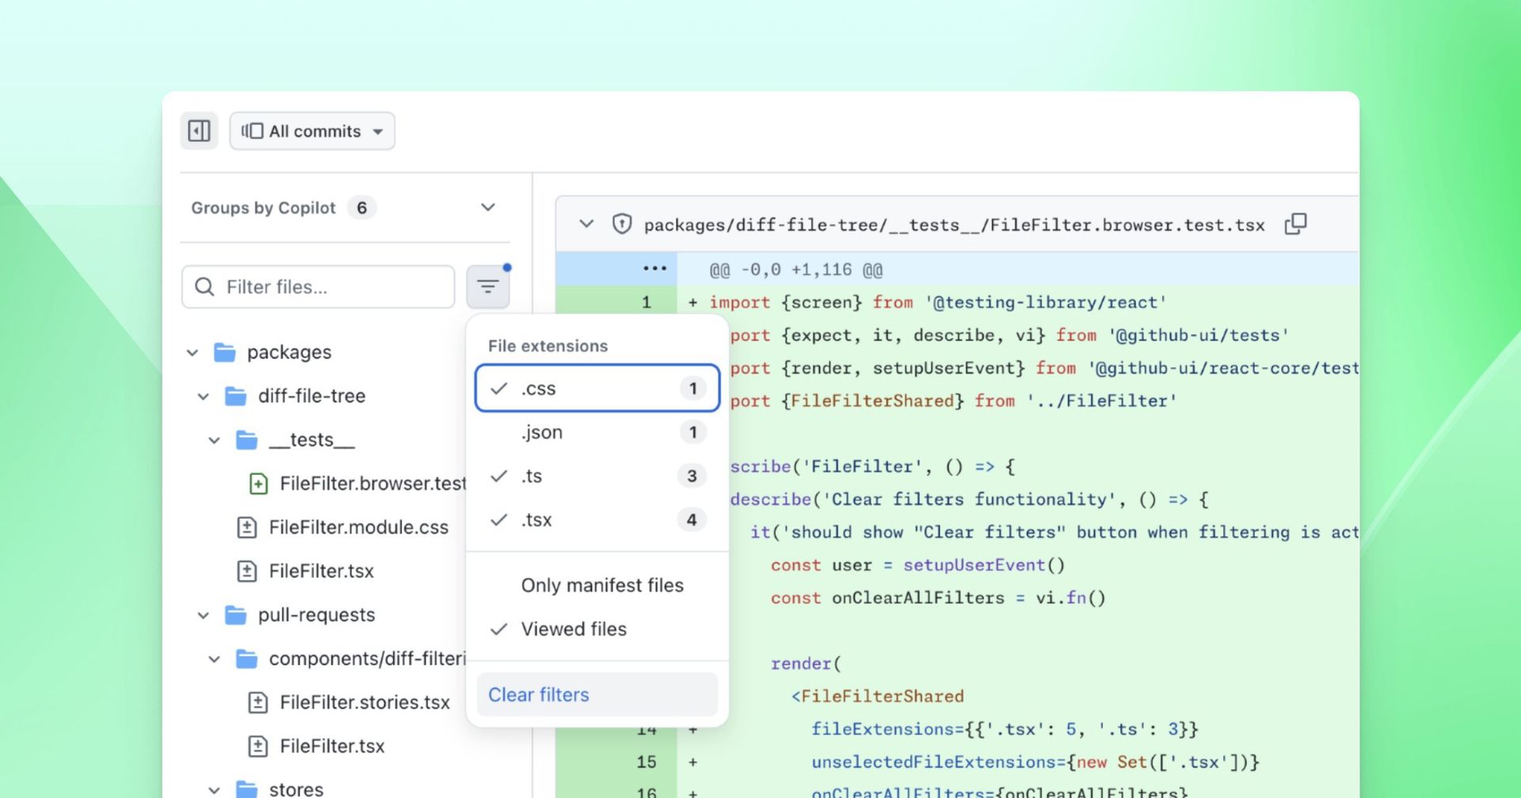Uncheck the .tsx extension filter

click(x=597, y=520)
